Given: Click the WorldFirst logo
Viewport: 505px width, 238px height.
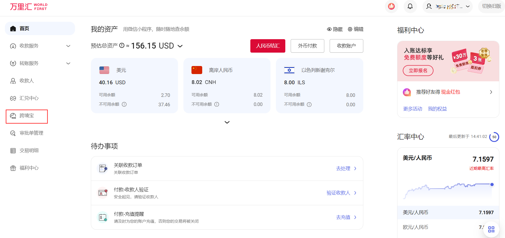Looking at the screenshot, I should coord(29,7).
